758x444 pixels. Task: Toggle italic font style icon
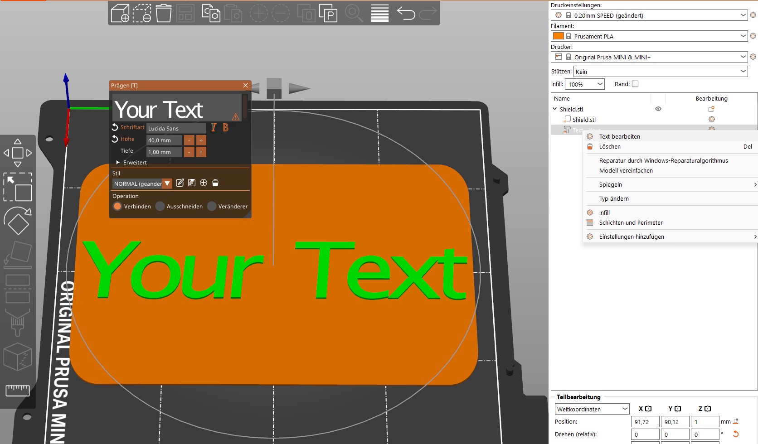pyautogui.click(x=214, y=128)
